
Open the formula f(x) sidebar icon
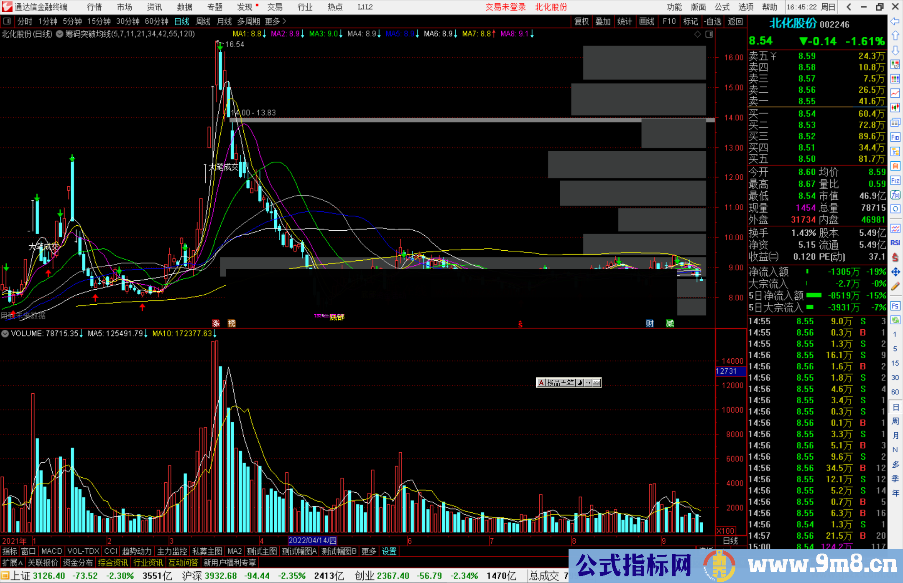(895, 195)
